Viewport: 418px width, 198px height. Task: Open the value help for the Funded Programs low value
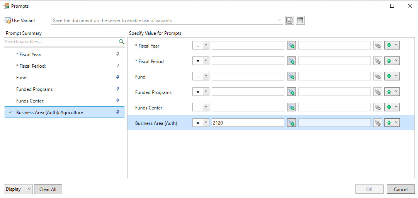tap(291, 92)
